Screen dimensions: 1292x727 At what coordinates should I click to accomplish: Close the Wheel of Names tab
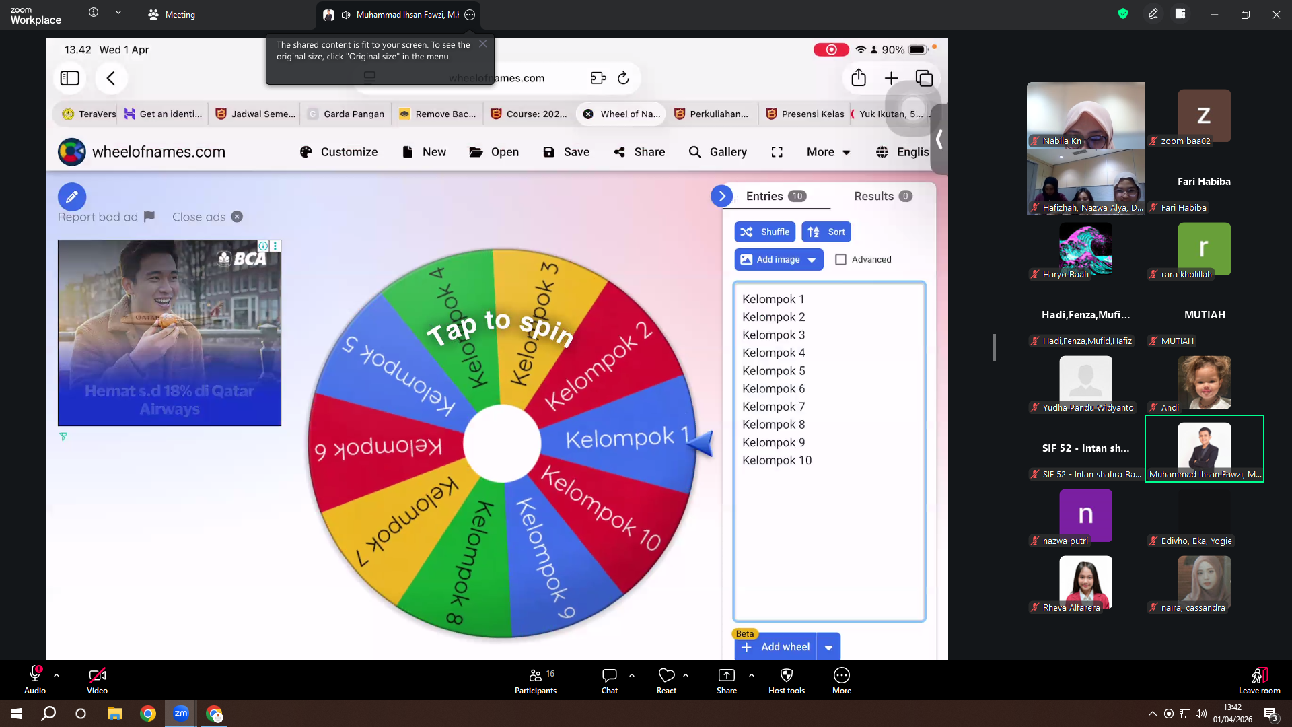pyautogui.click(x=588, y=114)
